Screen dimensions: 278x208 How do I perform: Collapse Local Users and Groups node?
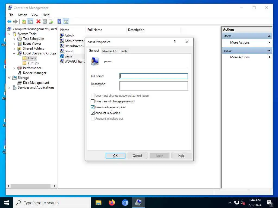click(14, 53)
